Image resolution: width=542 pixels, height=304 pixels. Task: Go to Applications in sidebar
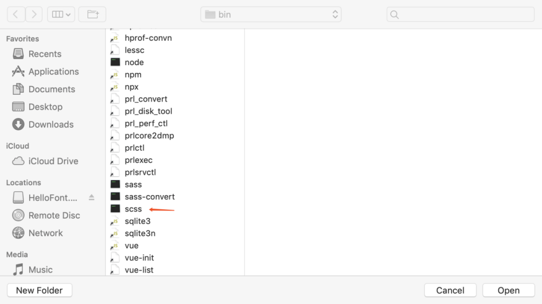click(53, 72)
